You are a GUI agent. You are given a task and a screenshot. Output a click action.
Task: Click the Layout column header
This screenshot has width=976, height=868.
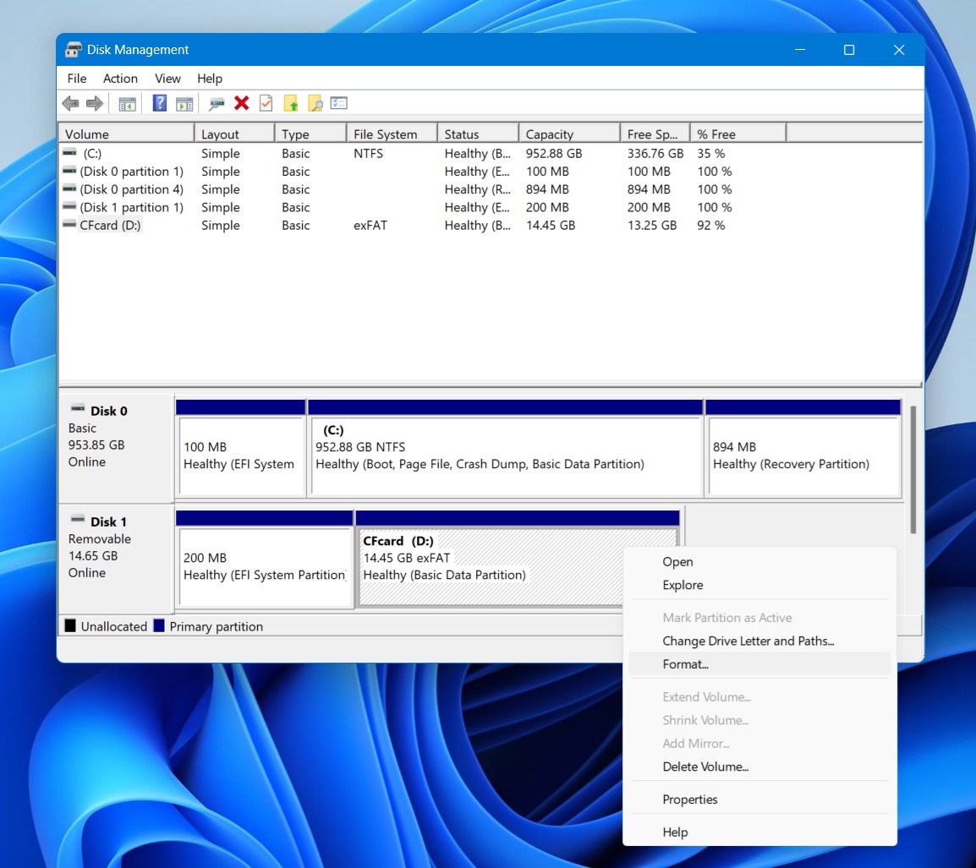coord(234,134)
